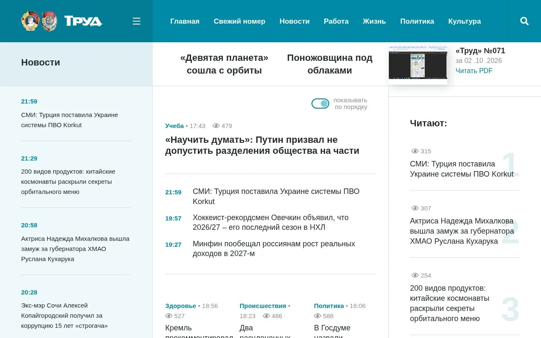This screenshot has height=338, width=541.
Task: Open Политика category above the 16:06 article
Action: point(329,306)
